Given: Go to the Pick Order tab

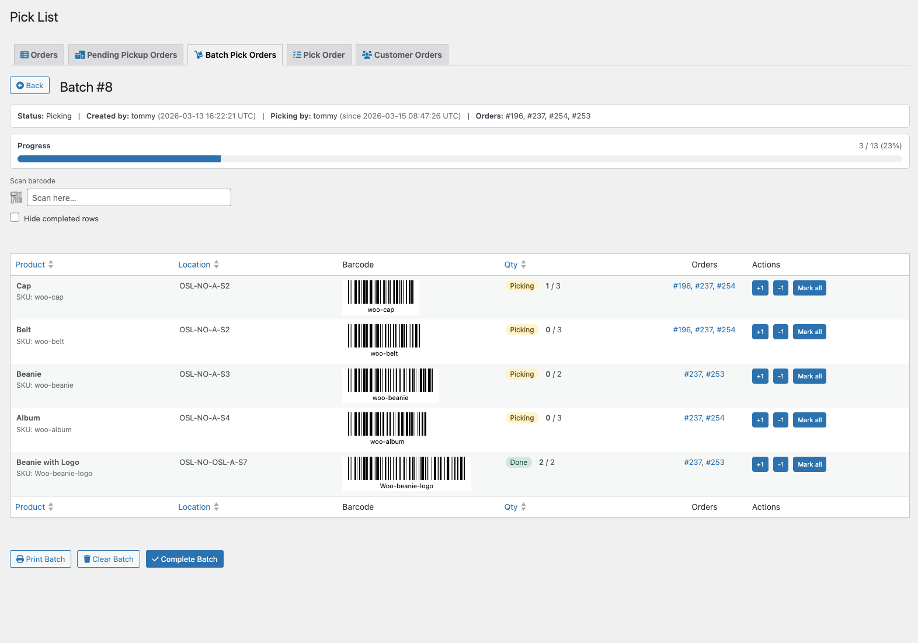Looking at the screenshot, I should point(319,55).
